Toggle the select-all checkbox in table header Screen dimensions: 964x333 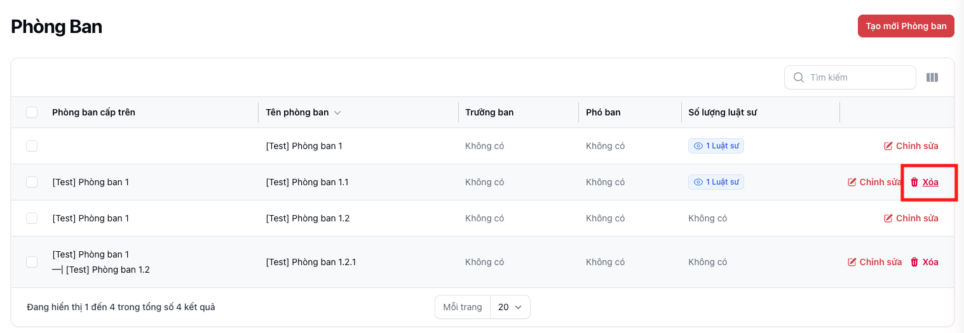32,112
